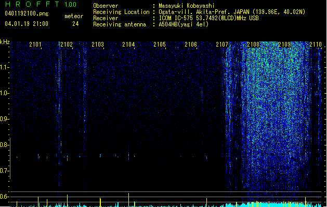Click the date stamp 04.01.19 21:00
Viewport: 327px width, 207px height.
pyautogui.click(x=27, y=24)
